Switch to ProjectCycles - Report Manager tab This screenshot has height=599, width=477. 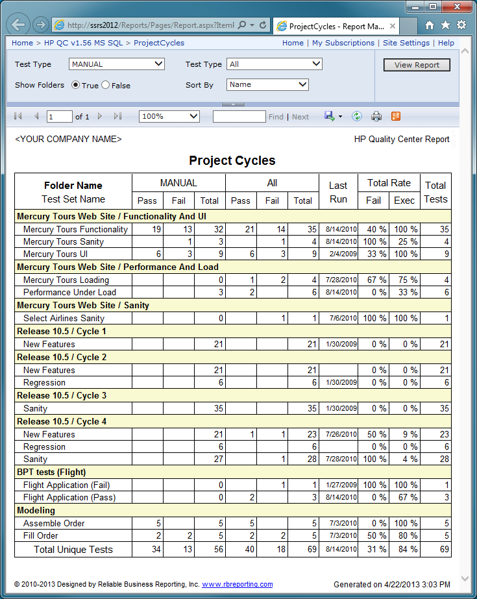click(x=336, y=27)
